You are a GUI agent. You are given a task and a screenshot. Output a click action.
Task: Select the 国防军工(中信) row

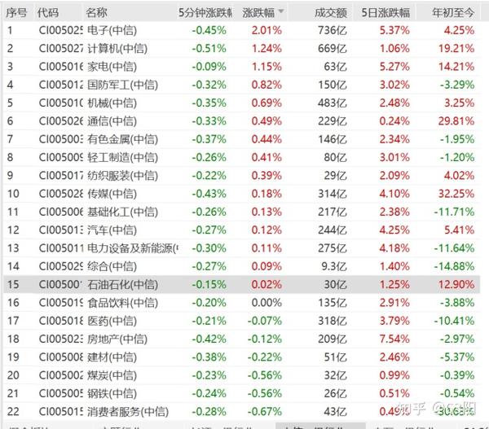tap(242, 85)
